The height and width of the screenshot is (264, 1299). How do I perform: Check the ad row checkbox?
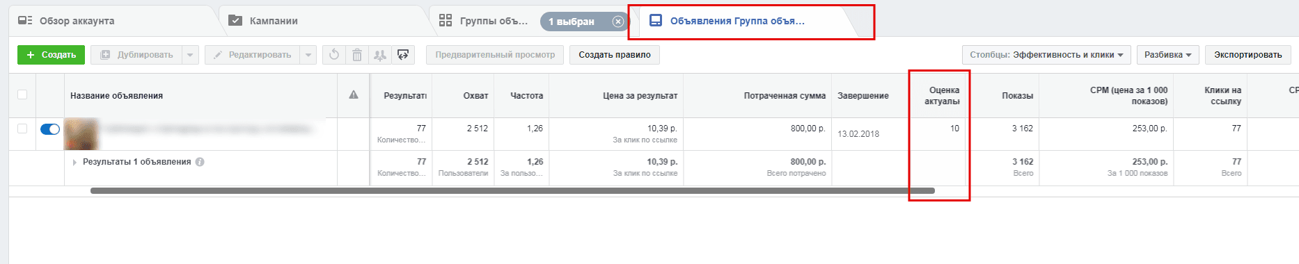coord(22,129)
